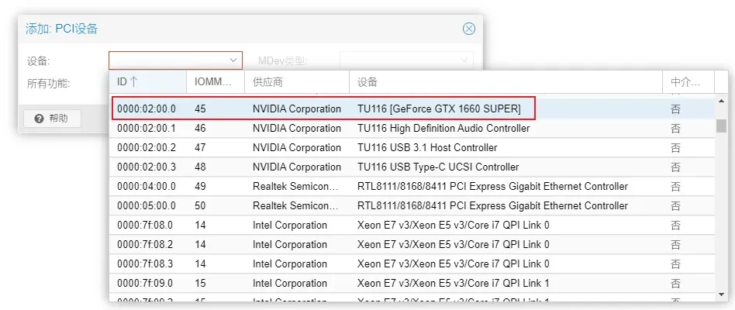Expand the 设备 dropdown arrow
This screenshot has height=310, width=735.
click(233, 60)
